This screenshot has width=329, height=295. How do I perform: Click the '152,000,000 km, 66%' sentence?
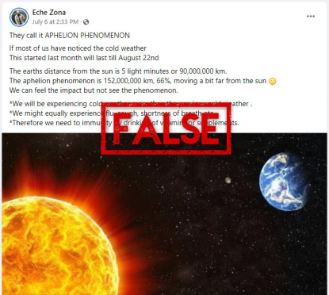pos(138,81)
